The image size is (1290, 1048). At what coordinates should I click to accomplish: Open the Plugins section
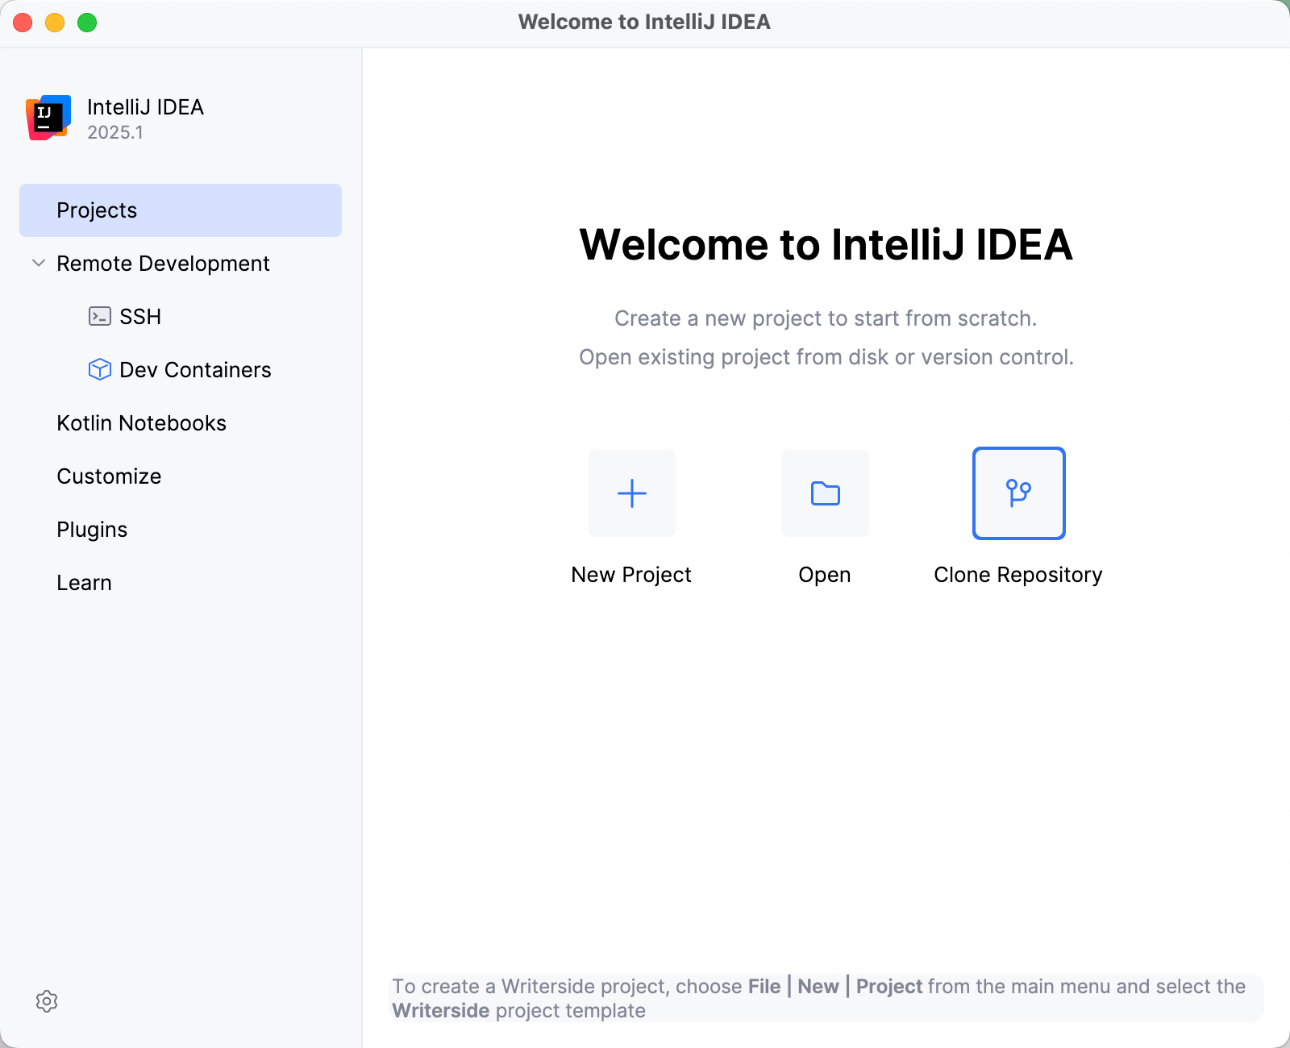(x=92, y=529)
